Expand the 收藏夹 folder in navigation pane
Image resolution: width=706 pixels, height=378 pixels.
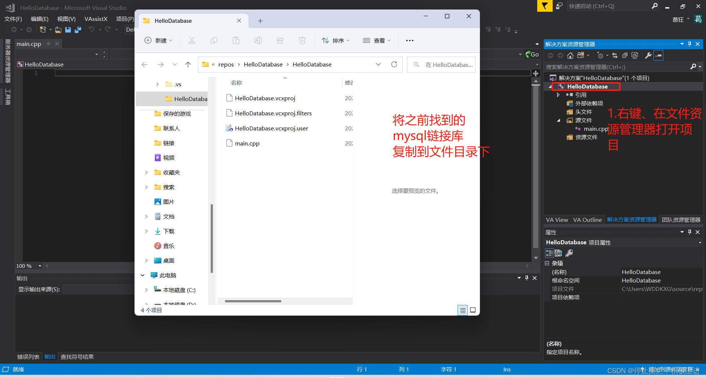click(146, 172)
